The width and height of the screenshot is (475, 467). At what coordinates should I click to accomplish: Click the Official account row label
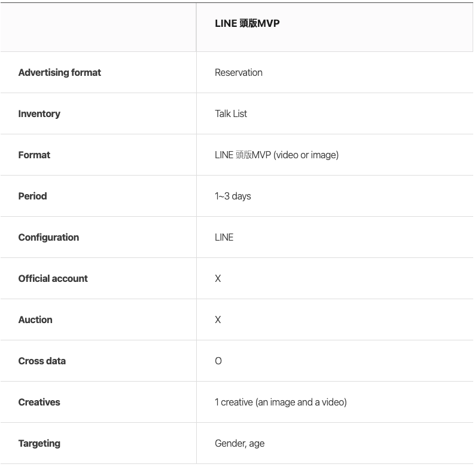click(x=53, y=278)
